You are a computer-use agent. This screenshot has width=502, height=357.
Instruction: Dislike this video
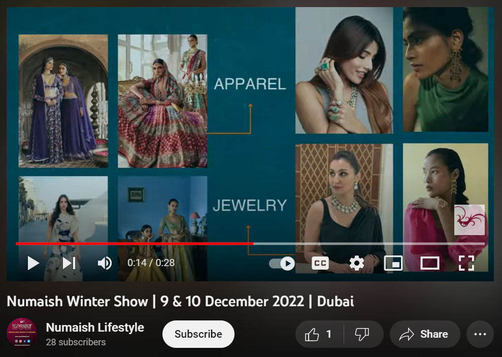click(x=363, y=334)
